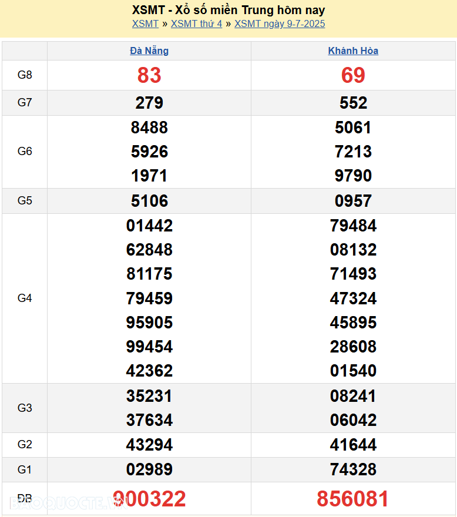Select the red G8 number 83

tap(149, 75)
